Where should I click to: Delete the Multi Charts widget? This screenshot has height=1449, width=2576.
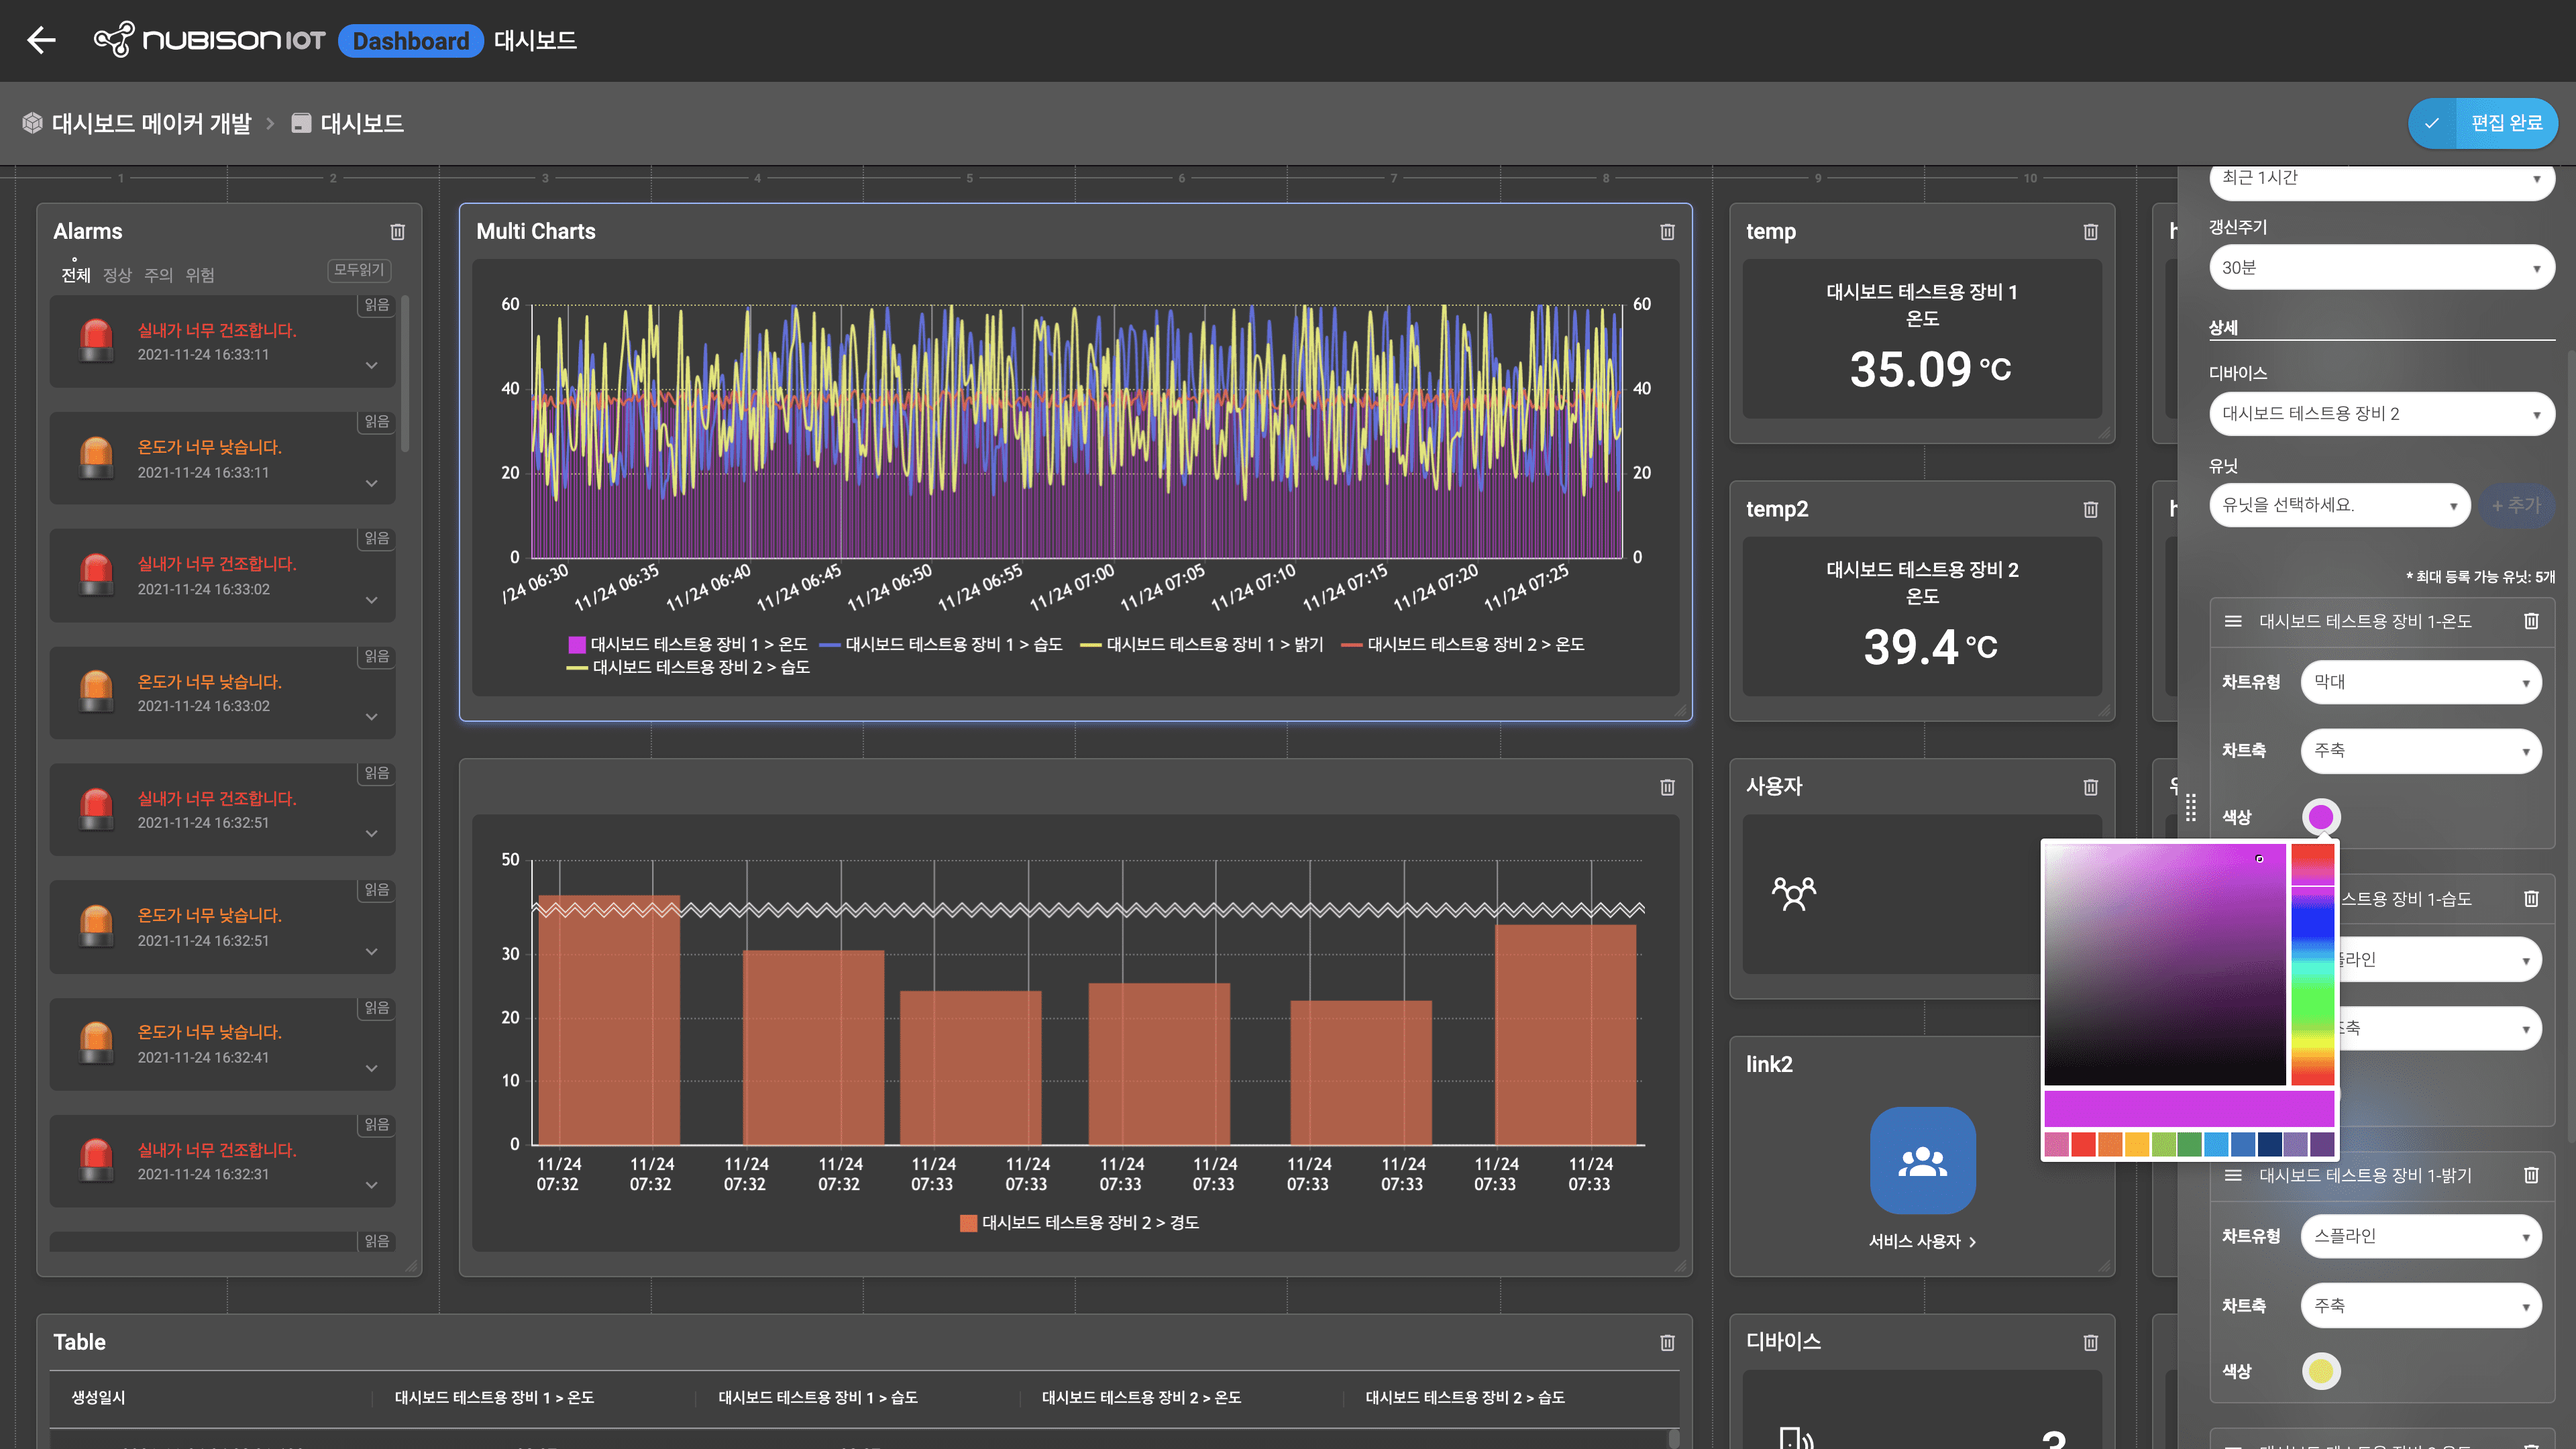point(1667,232)
